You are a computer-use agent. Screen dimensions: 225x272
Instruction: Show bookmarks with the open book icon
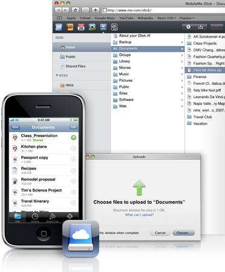pyautogui.click(x=59, y=18)
